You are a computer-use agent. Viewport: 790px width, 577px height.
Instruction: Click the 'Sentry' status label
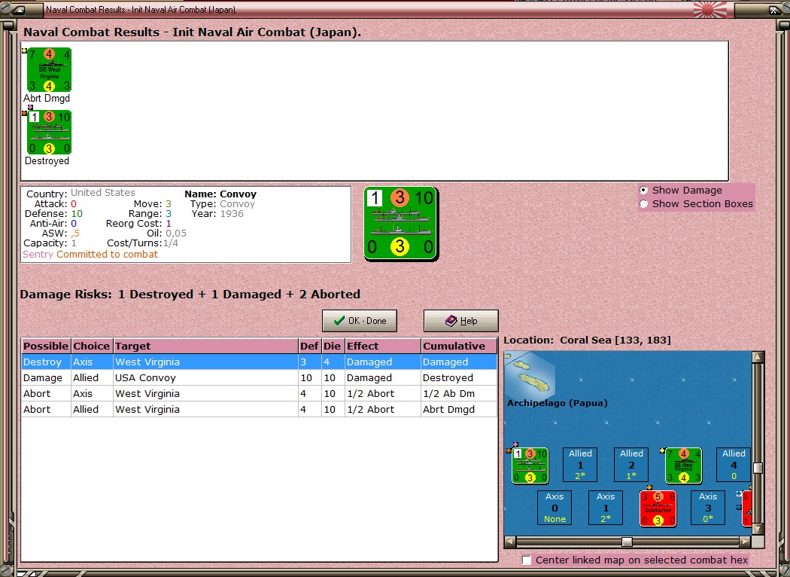38,254
